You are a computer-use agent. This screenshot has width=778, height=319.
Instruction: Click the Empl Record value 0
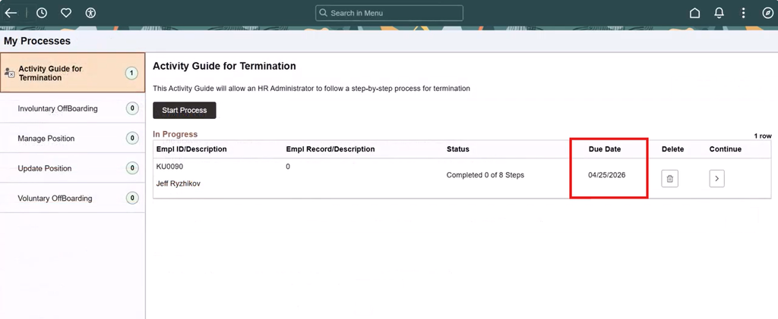[288, 167]
